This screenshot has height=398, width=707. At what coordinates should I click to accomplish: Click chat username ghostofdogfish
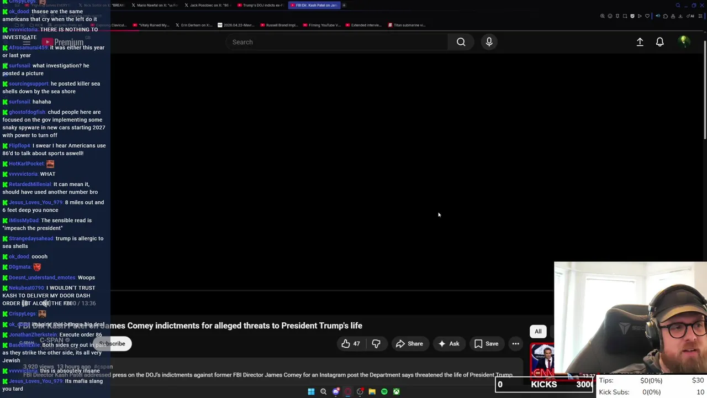point(27,112)
